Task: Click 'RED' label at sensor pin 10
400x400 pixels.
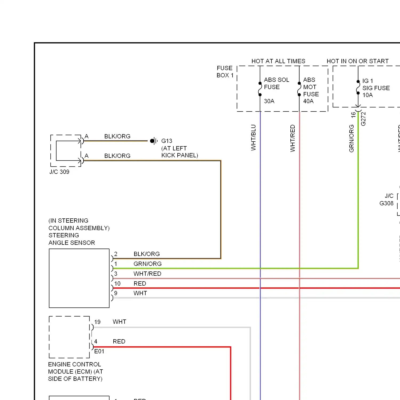Action: click(x=140, y=283)
